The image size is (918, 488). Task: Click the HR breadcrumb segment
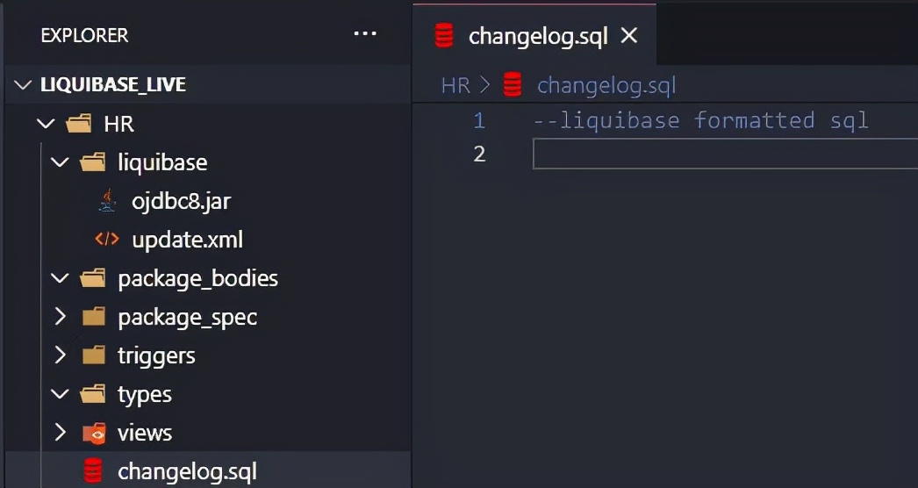[455, 85]
